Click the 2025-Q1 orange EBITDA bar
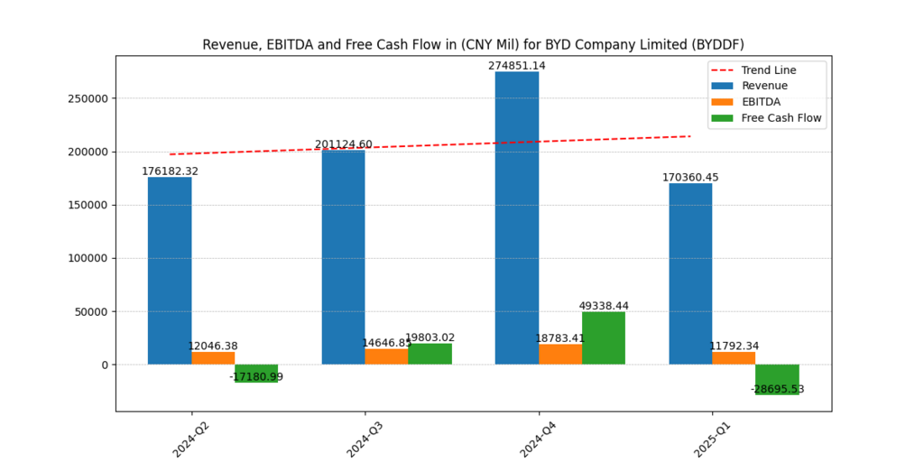Viewport: 924px width, 462px height. point(734,358)
